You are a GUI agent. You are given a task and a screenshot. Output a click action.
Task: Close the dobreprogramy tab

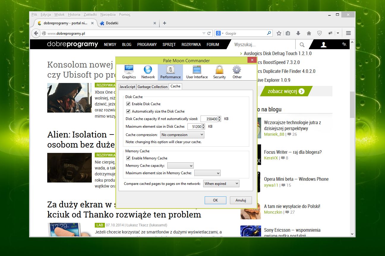pos(92,23)
